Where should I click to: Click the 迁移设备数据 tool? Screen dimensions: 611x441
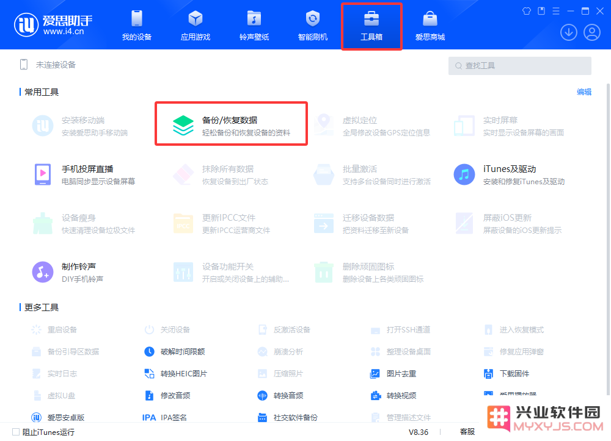[x=361, y=224]
